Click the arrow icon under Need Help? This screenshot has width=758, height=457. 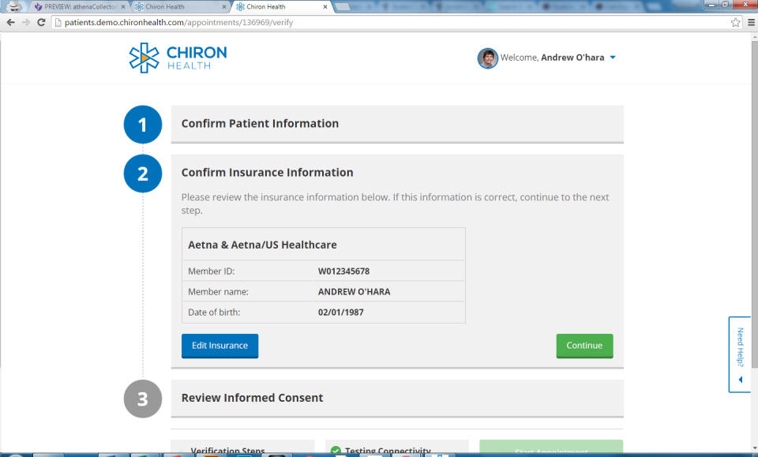click(x=740, y=380)
